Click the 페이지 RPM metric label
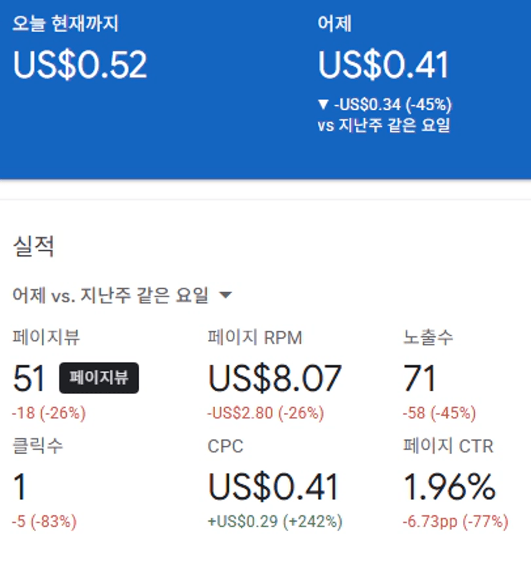The image size is (531, 571). (x=255, y=337)
